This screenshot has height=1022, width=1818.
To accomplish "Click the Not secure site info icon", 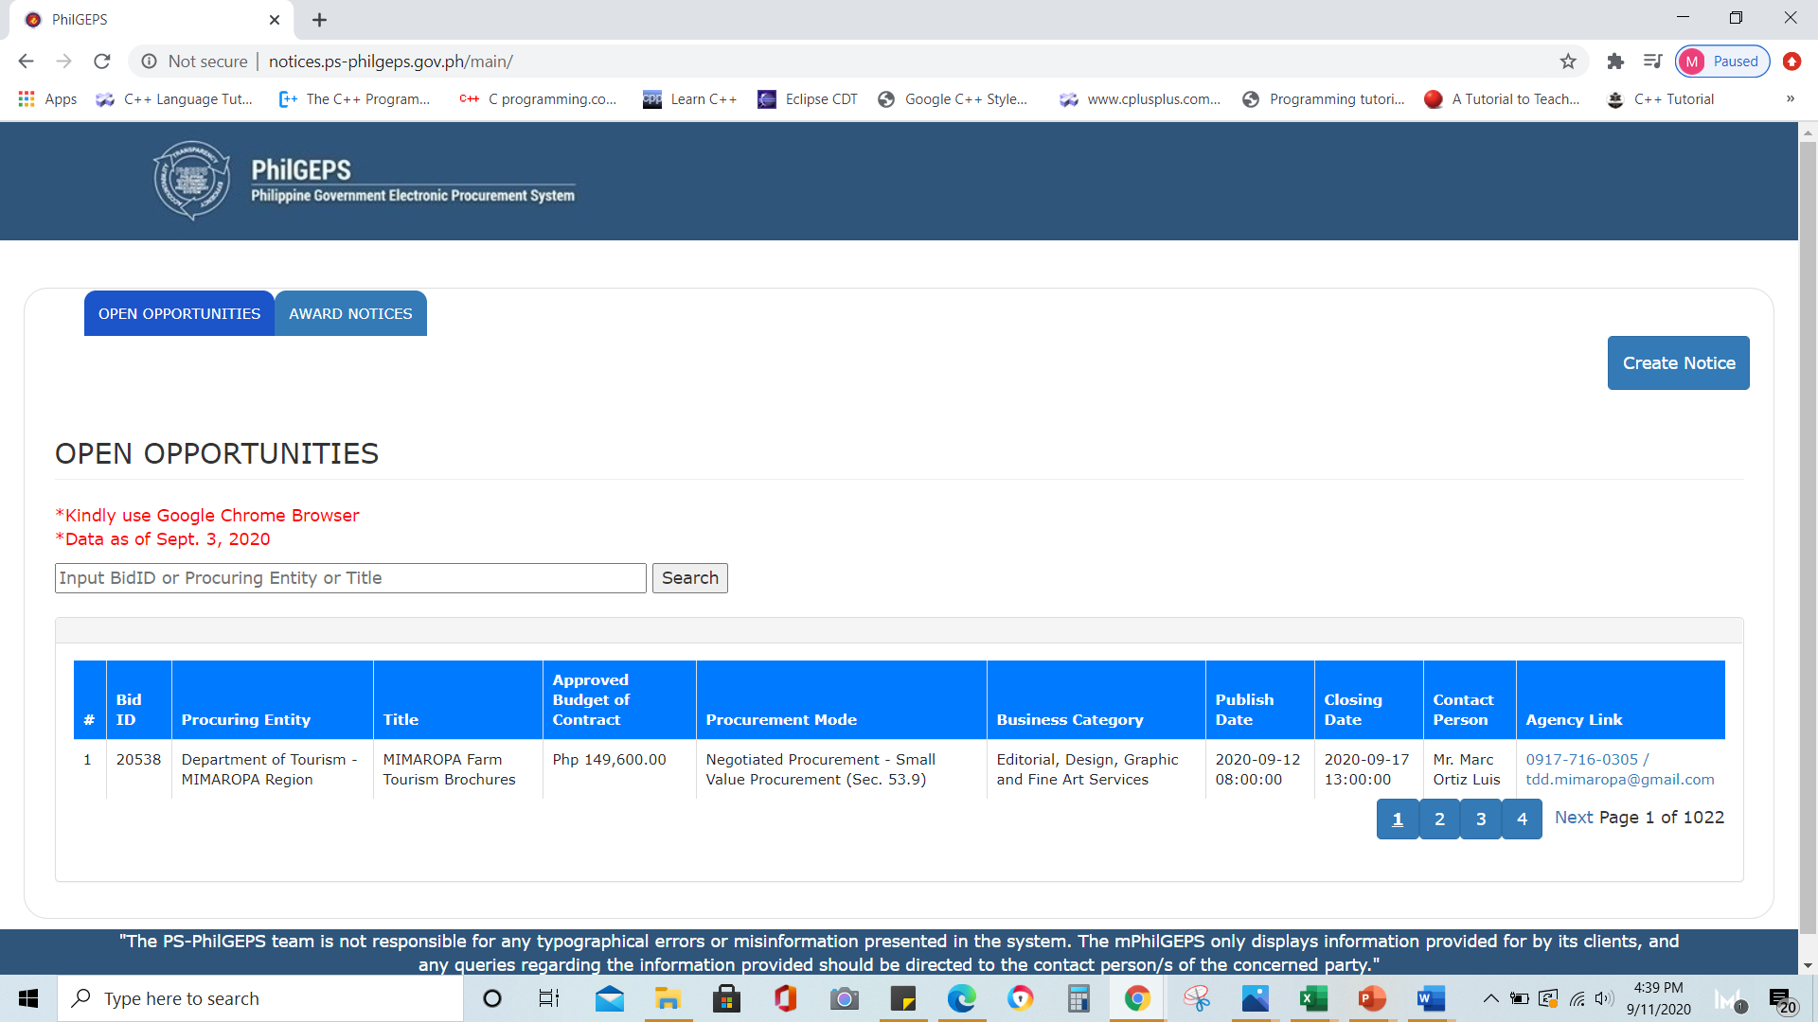I will (149, 62).
